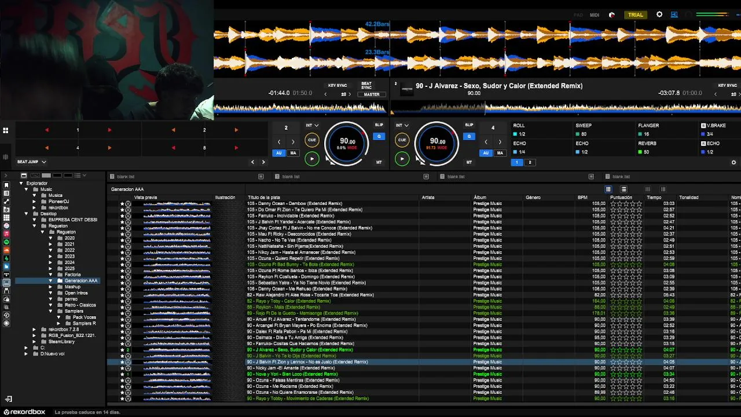
Task: Click collapse sidebar arrow at bottom left
Action: tap(8, 399)
